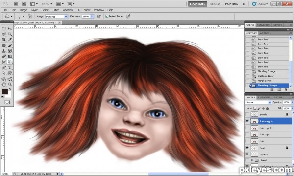The height and width of the screenshot is (176, 294).
Task: Open the Analysis menu
Action: pyautogui.click(x=68, y=10)
